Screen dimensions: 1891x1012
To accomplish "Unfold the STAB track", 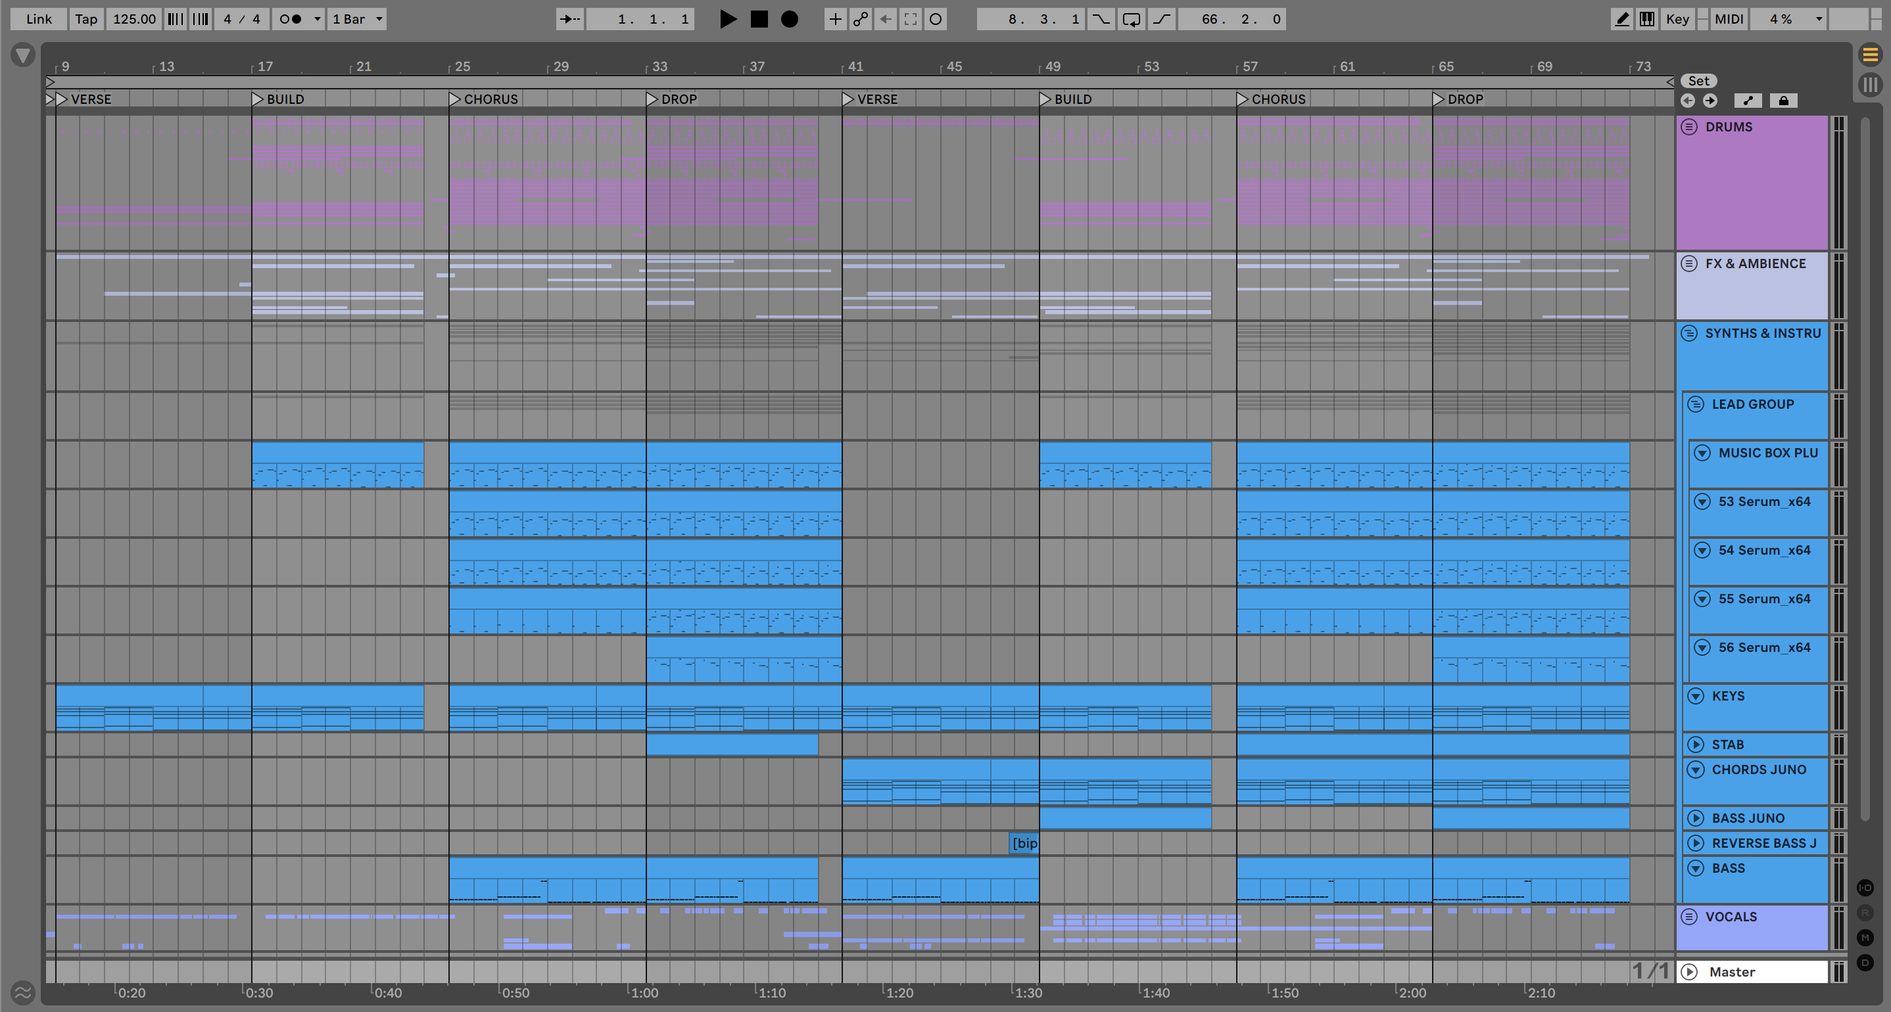I will pyautogui.click(x=1696, y=744).
